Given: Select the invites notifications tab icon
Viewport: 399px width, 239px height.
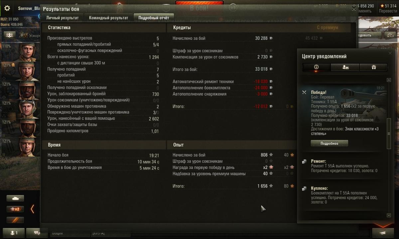Looking at the screenshot, I should click(345, 67).
